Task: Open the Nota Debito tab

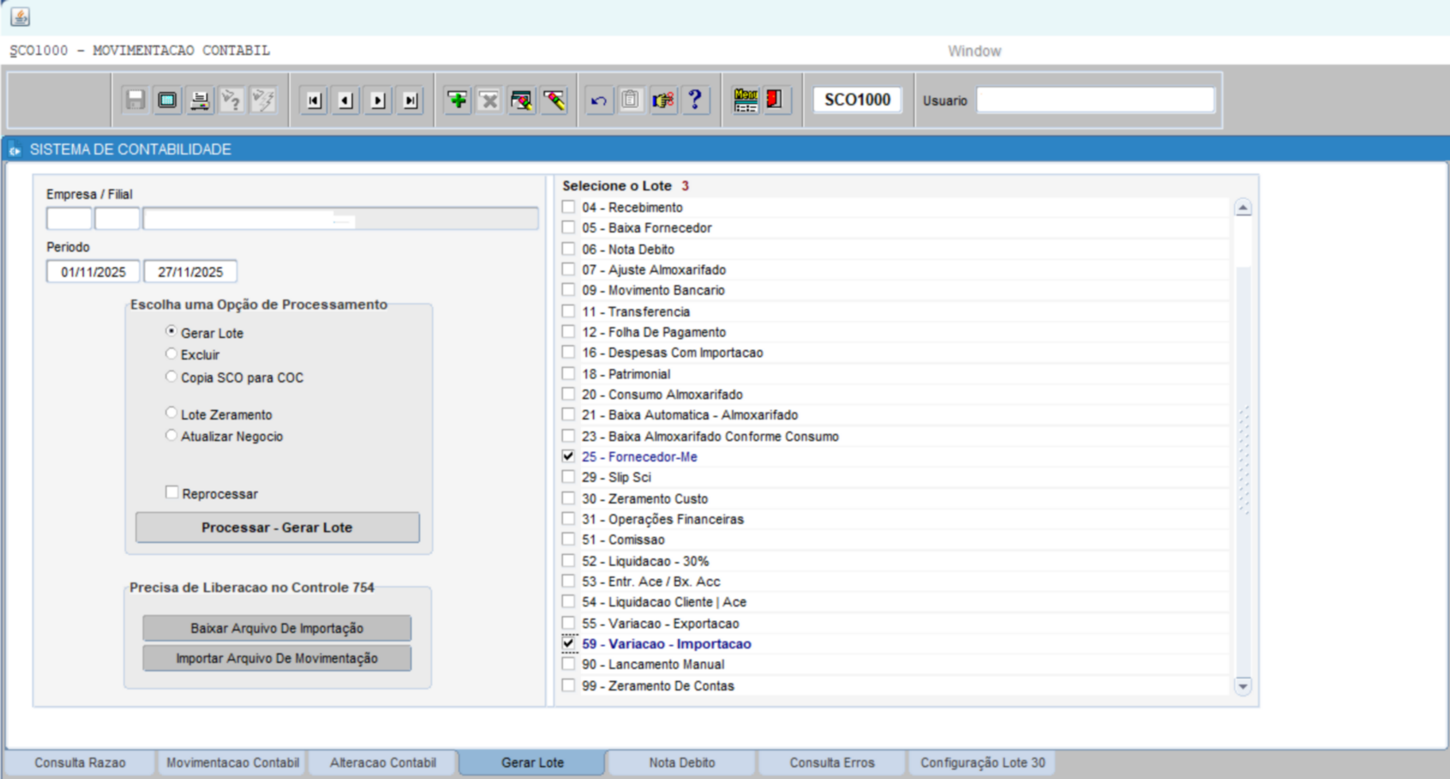Action: (x=681, y=762)
